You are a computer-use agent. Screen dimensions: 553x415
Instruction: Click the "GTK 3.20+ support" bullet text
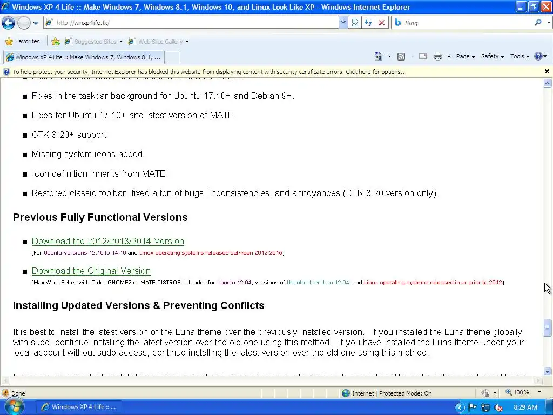pos(69,135)
